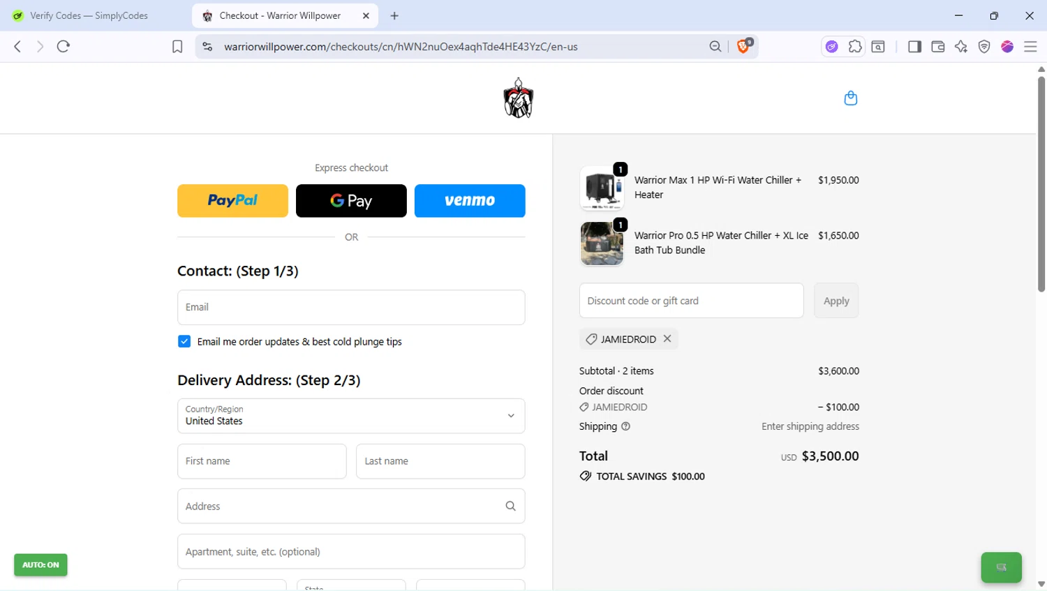Go forward to the next page
This screenshot has height=591, width=1047.
40,47
